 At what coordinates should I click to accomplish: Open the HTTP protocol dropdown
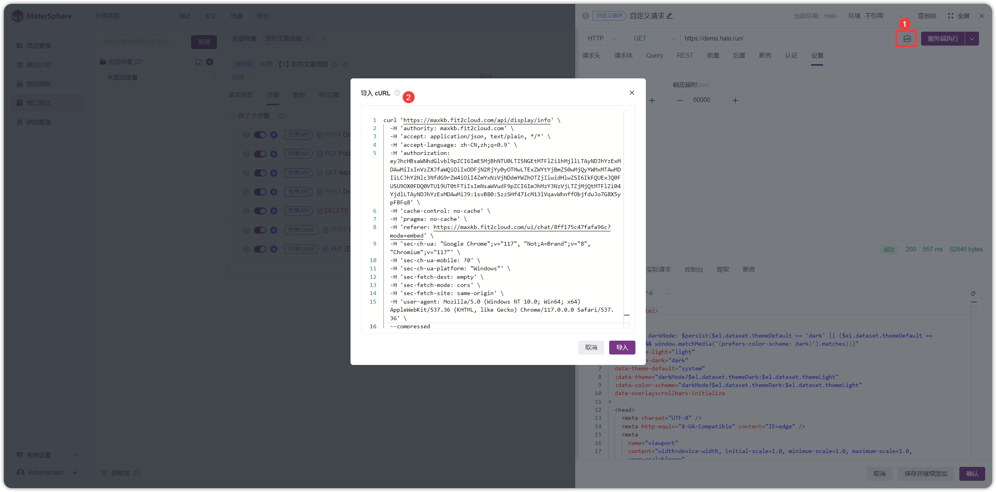(602, 38)
